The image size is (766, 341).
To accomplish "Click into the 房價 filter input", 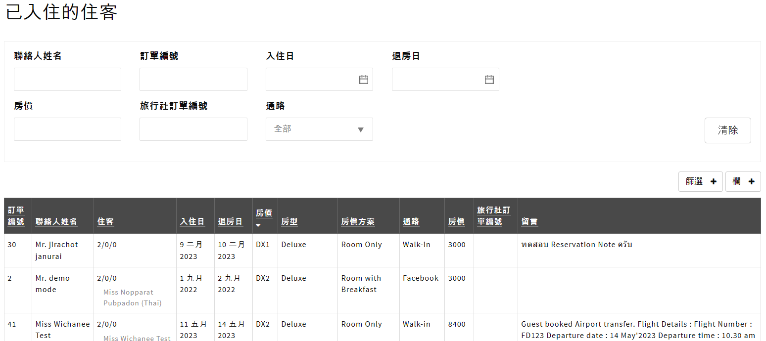I will click(67, 129).
